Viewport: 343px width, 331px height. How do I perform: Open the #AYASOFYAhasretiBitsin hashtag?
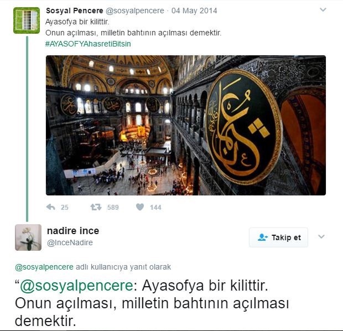click(x=88, y=44)
